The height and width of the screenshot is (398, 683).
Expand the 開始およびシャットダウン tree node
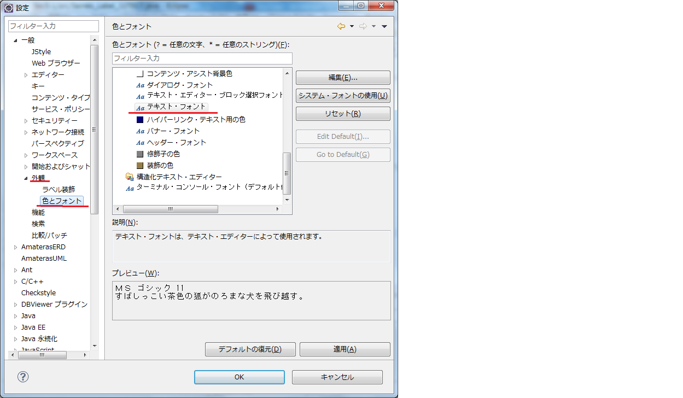click(x=26, y=167)
